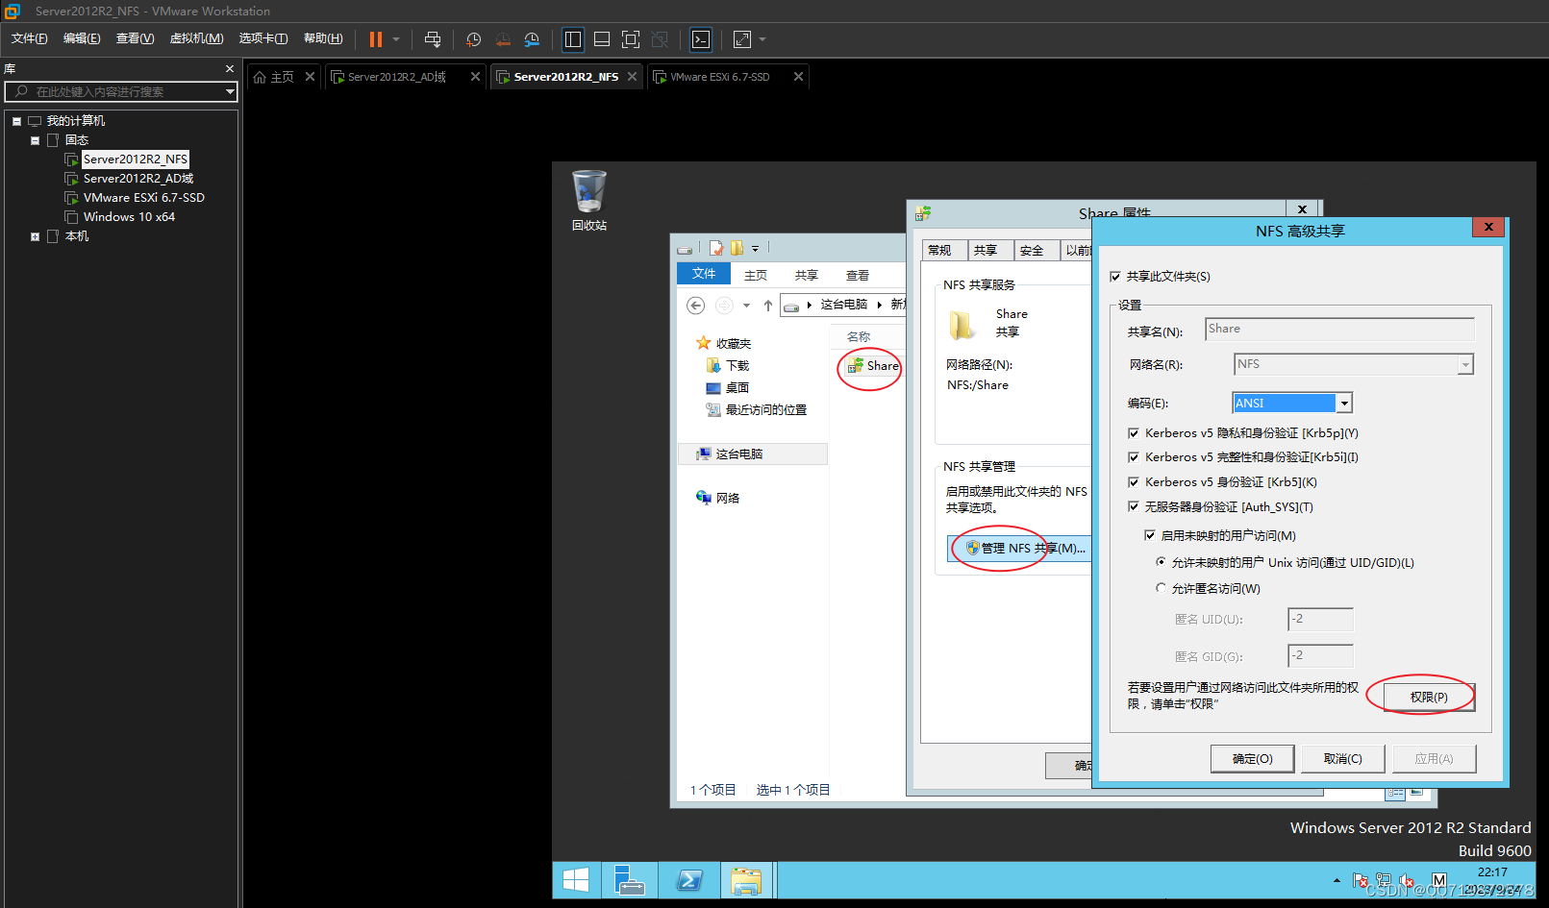Switch to the VMware ESXi 6.7-SSD tab
This screenshot has width=1549, height=908.
[x=719, y=77]
